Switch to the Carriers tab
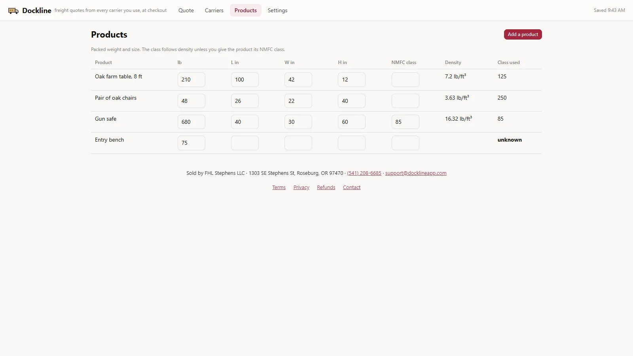633x356 pixels. 214,10
